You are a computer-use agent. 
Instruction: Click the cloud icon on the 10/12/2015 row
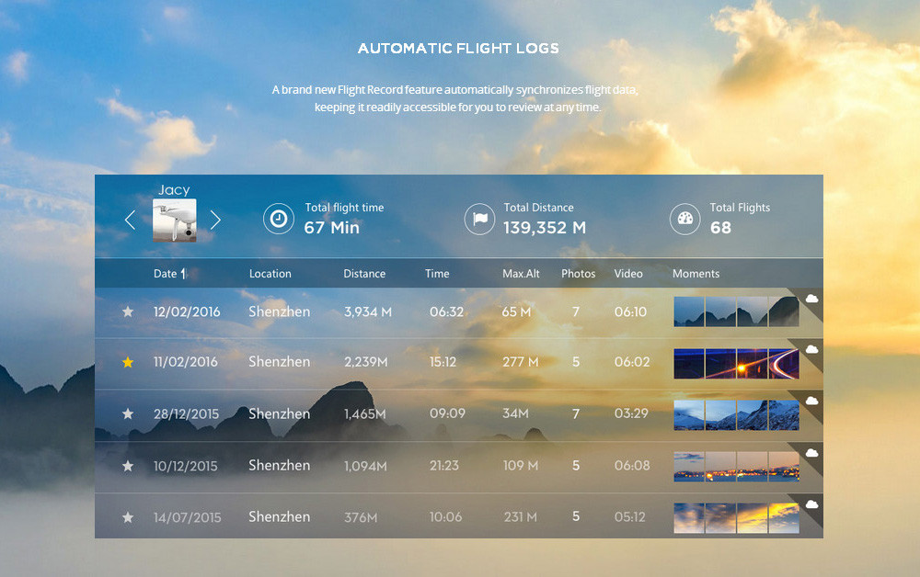pyautogui.click(x=812, y=453)
